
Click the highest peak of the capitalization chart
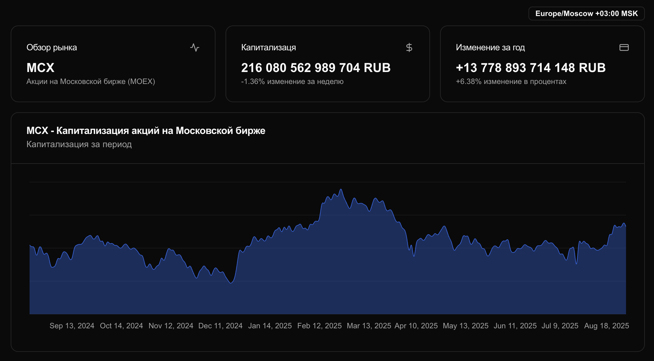point(341,190)
